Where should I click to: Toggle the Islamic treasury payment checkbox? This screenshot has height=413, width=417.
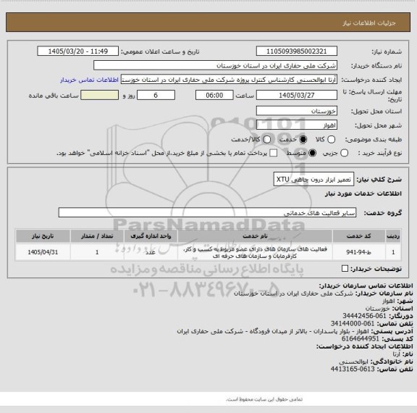(x=274, y=153)
